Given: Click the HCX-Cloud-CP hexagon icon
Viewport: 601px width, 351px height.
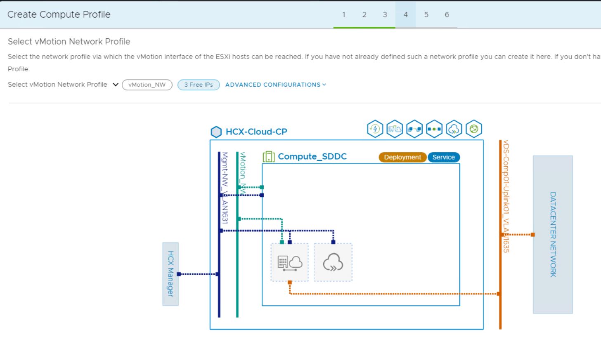Looking at the screenshot, I should coord(216,132).
